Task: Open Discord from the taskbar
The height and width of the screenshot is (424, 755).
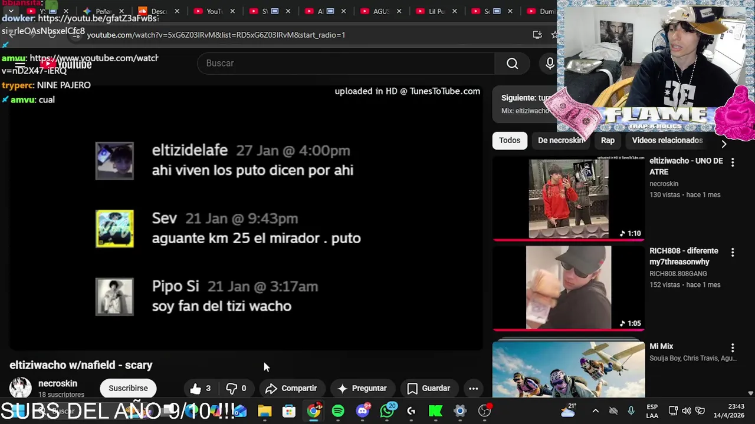Action: [x=363, y=411]
